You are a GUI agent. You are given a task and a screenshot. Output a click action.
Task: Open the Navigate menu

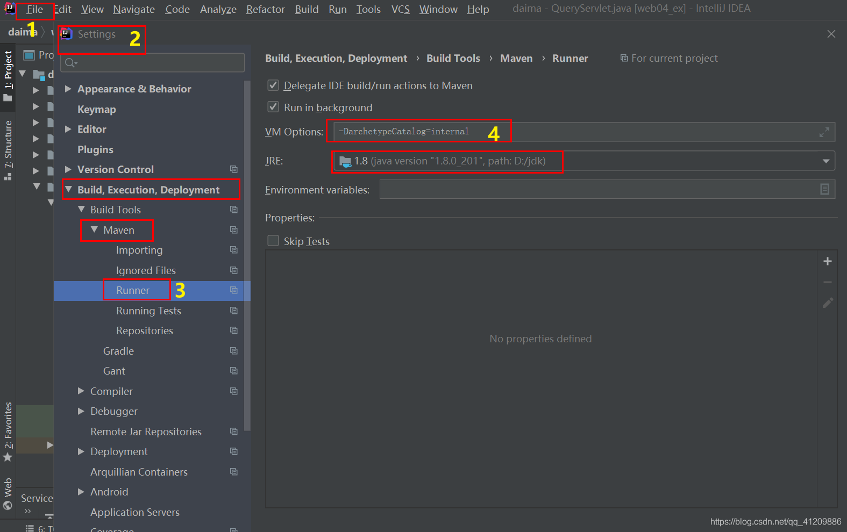tap(134, 10)
